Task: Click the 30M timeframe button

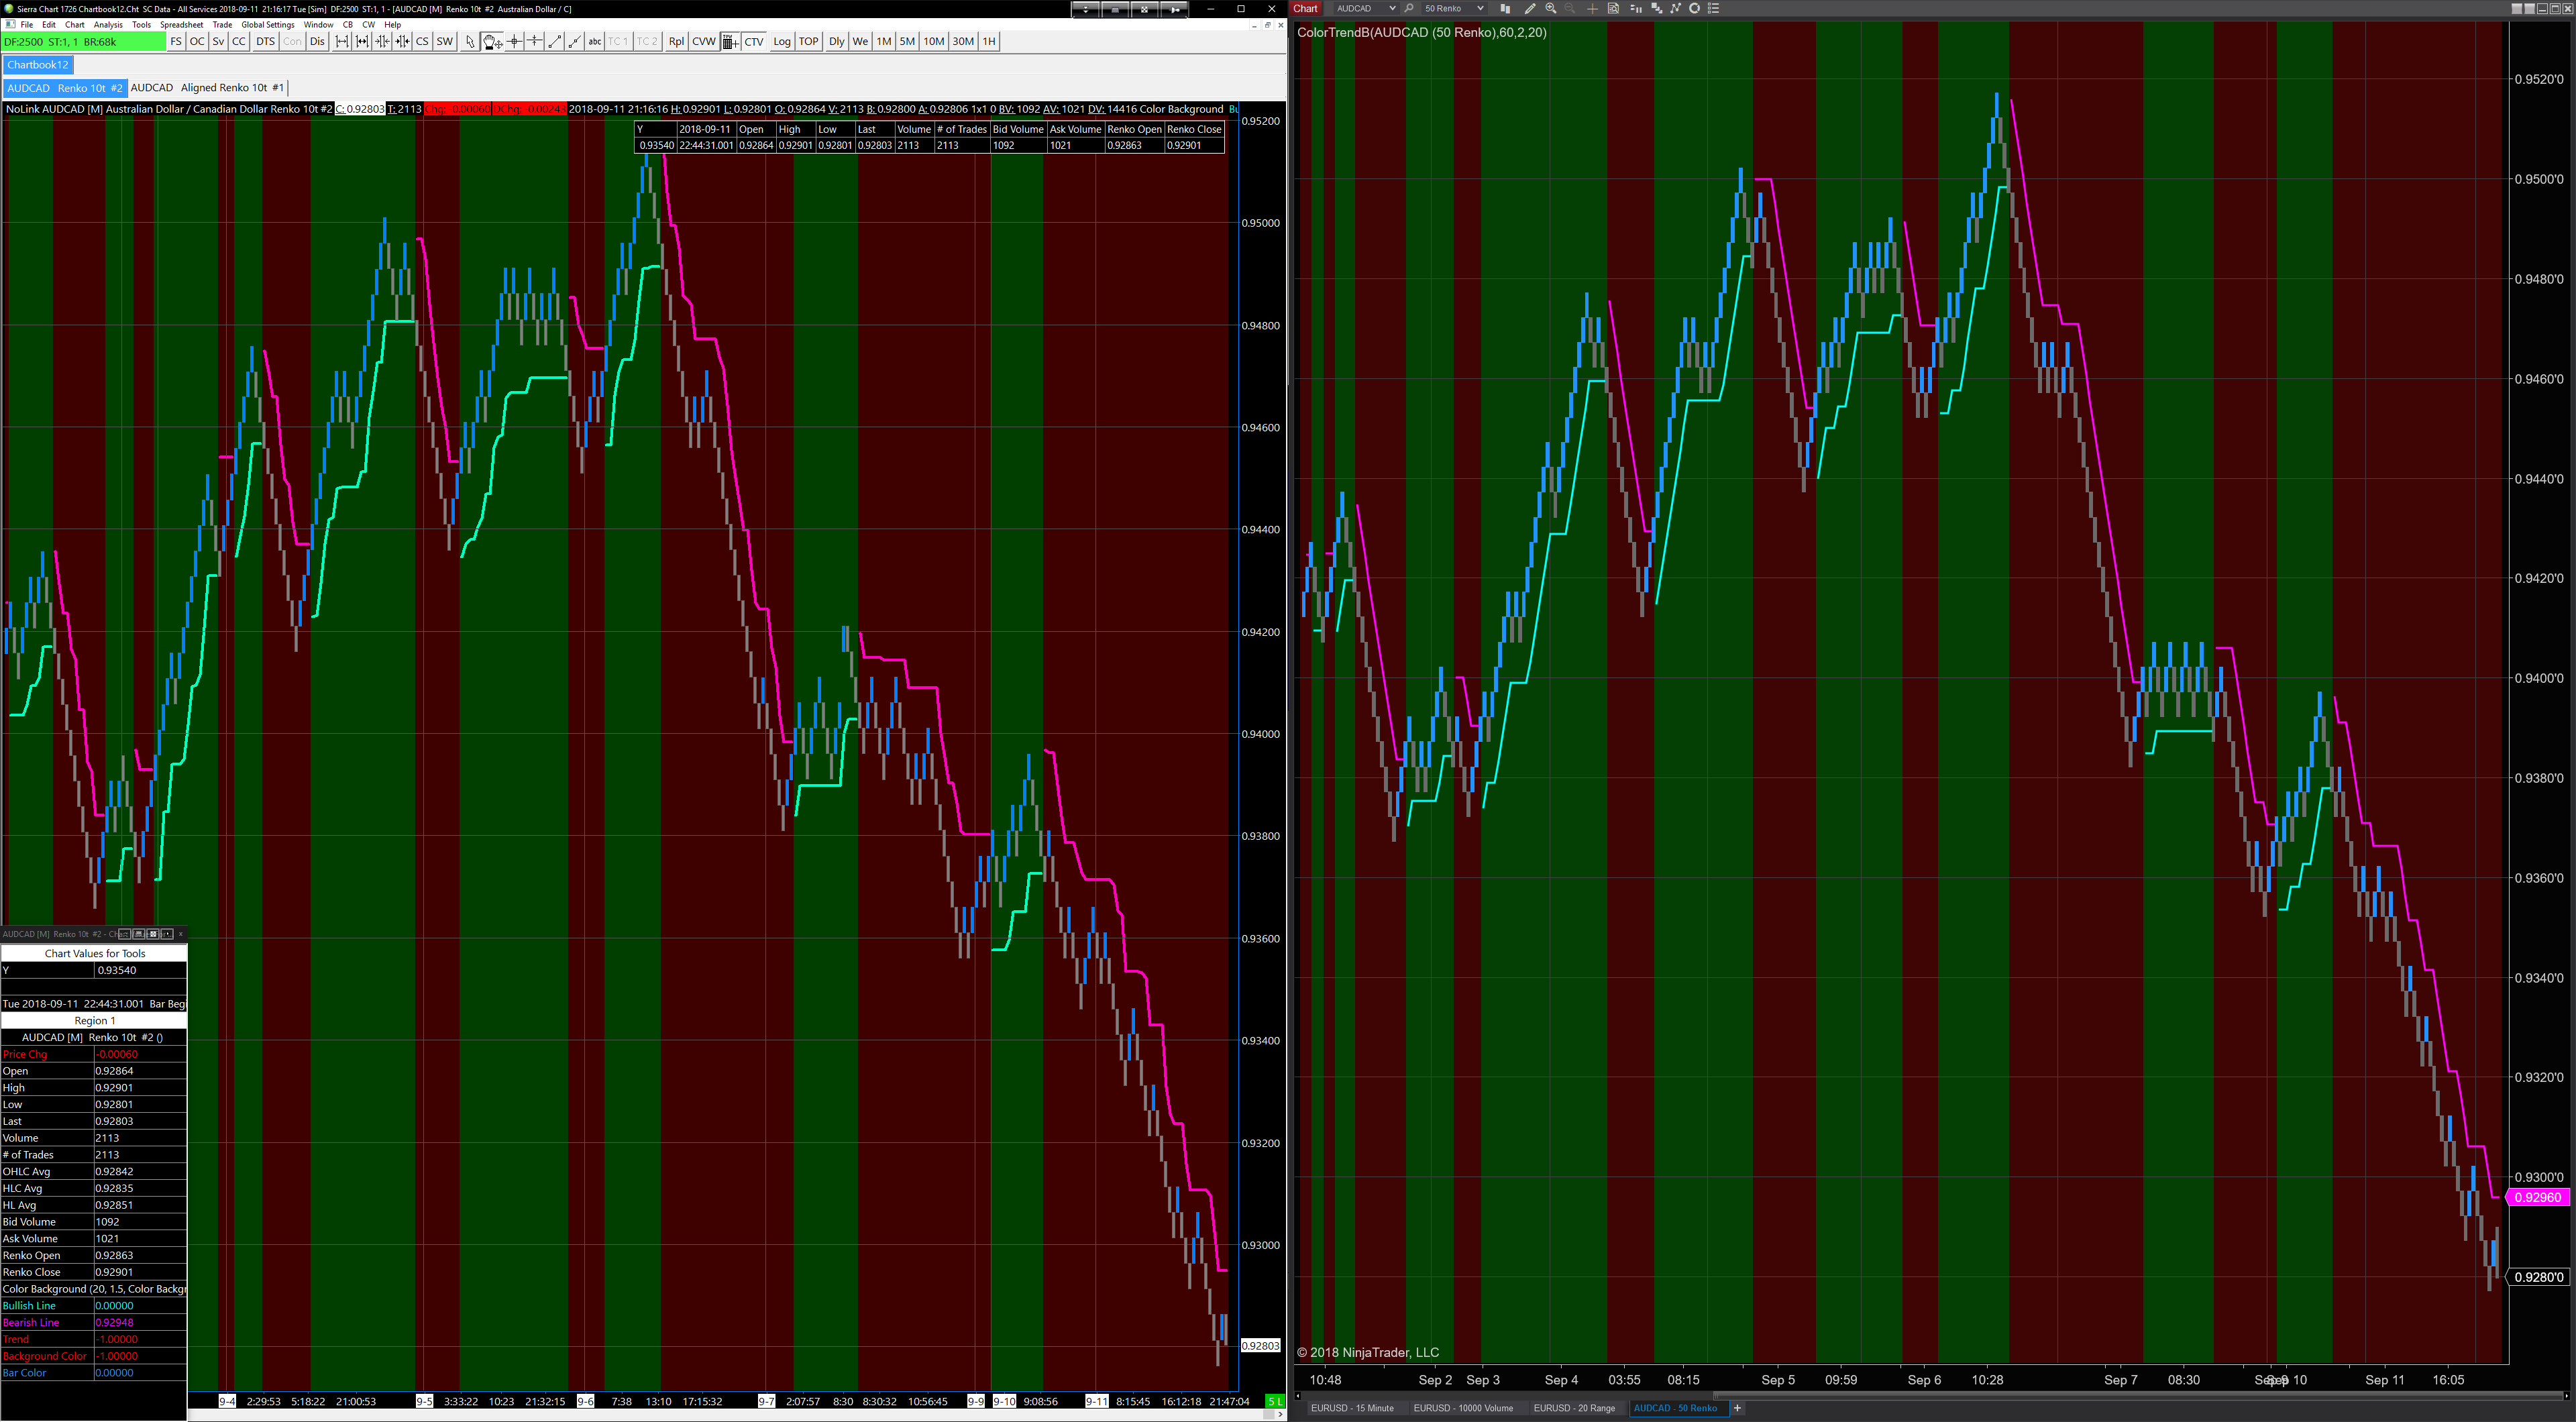Action: point(963,41)
